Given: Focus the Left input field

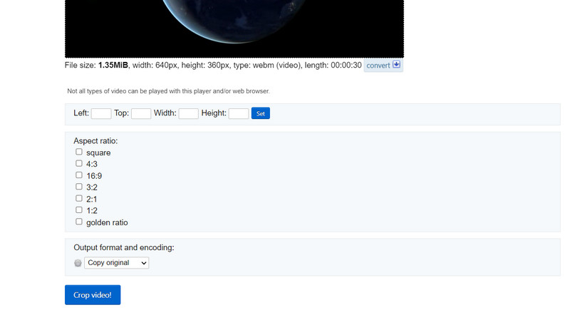Looking at the screenshot, I should click(x=101, y=113).
